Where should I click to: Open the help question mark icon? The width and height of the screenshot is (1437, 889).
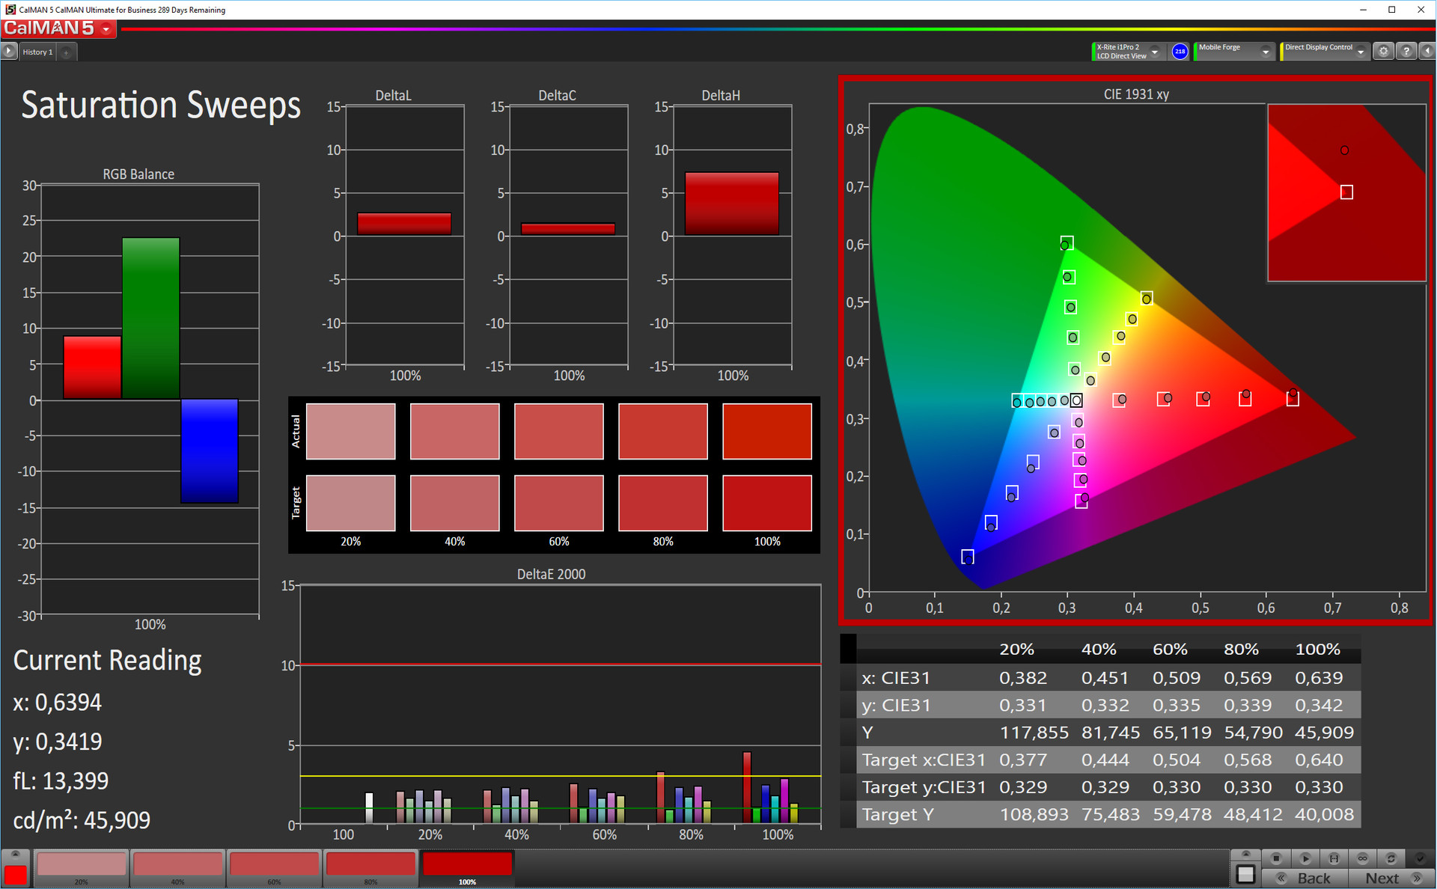click(1406, 52)
